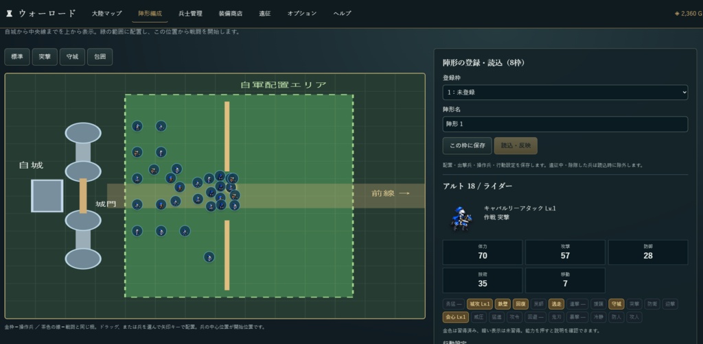
Task: Click the dimmed 攻人 ability tag
Action: [x=634, y=317]
